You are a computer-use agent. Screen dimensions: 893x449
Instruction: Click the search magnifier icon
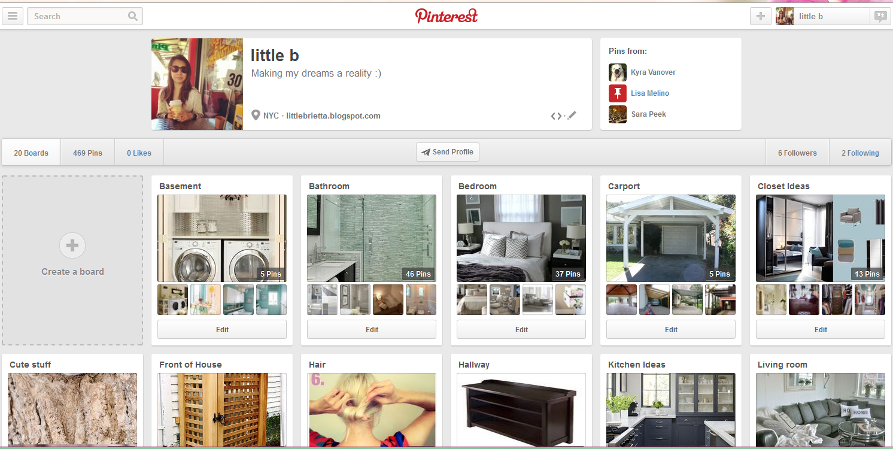pyautogui.click(x=133, y=16)
